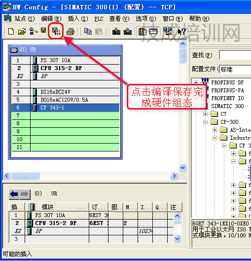Open the 站点(S) menu

click(x=25, y=19)
